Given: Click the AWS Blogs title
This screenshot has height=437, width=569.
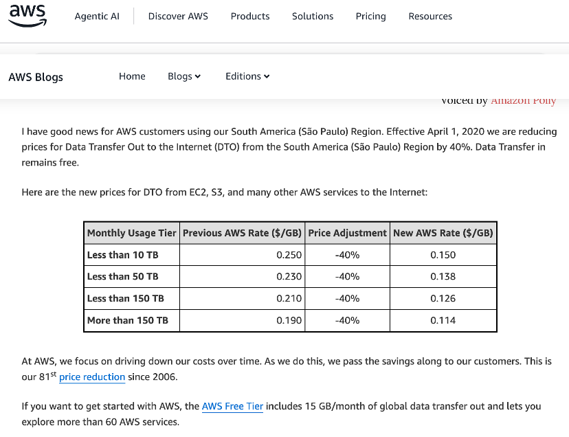Looking at the screenshot, I should [x=36, y=77].
